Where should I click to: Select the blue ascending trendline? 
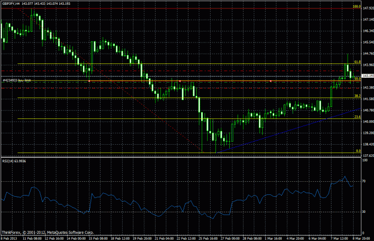coord(288,130)
